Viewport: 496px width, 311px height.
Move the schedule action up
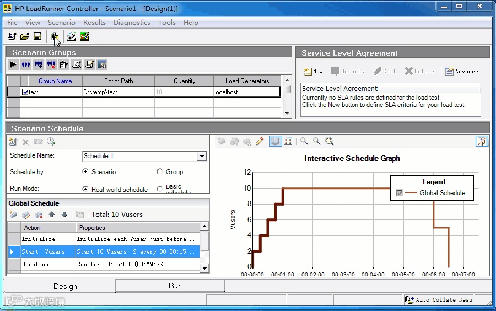(x=52, y=215)
